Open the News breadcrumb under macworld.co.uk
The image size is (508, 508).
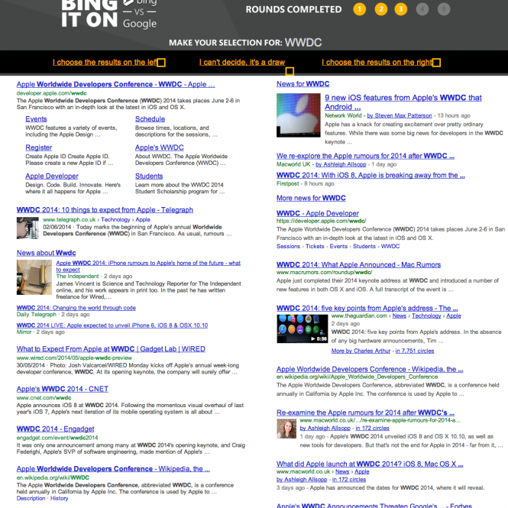click(342, 471)
